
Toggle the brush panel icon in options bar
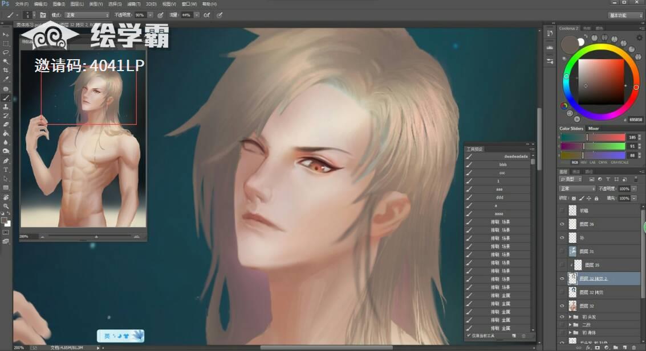pos(43,15)
